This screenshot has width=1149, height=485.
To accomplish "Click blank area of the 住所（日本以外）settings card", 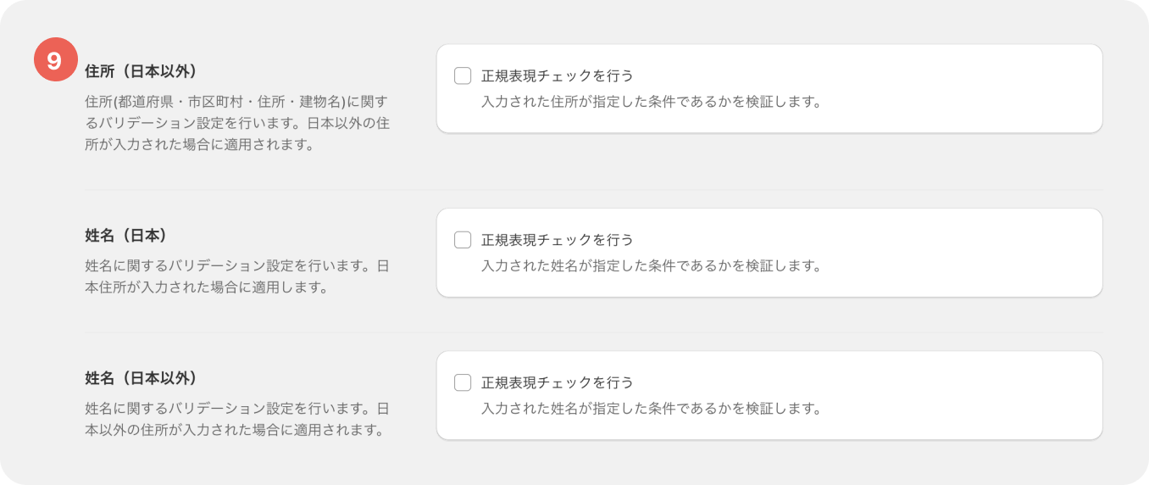I will (957, 88).
